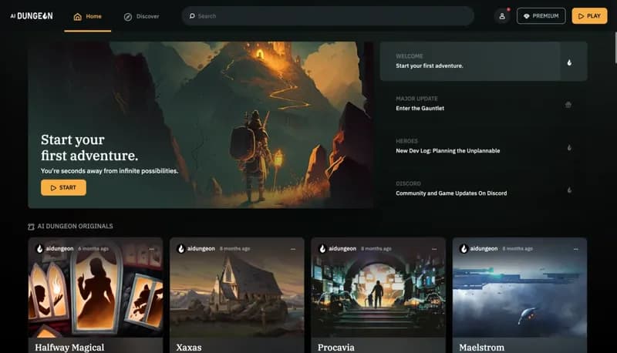Click the AI Dungeon Originals heading
This screenshot has height=353, width=617.
tap(75, 226)
